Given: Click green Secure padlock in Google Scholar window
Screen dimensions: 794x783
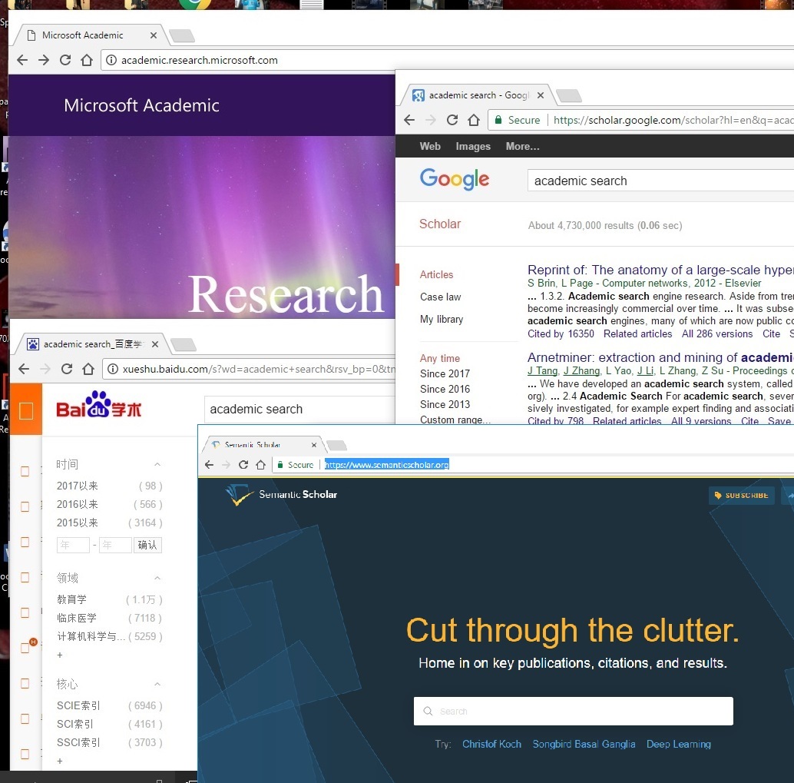Looking at the screenshot, I should 498,120.
